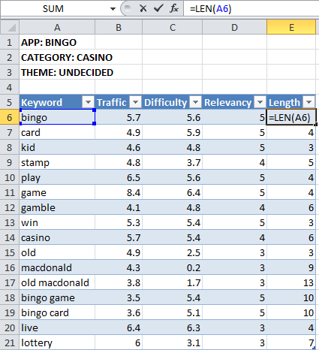Confirm formula with the checkmark icon
The image size is (319, 350).
tap(158, 8)
